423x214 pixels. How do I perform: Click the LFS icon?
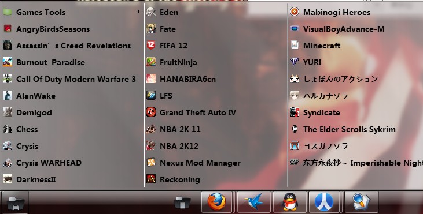151,95
